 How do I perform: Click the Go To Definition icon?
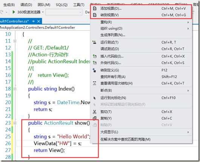click(94, 70)
